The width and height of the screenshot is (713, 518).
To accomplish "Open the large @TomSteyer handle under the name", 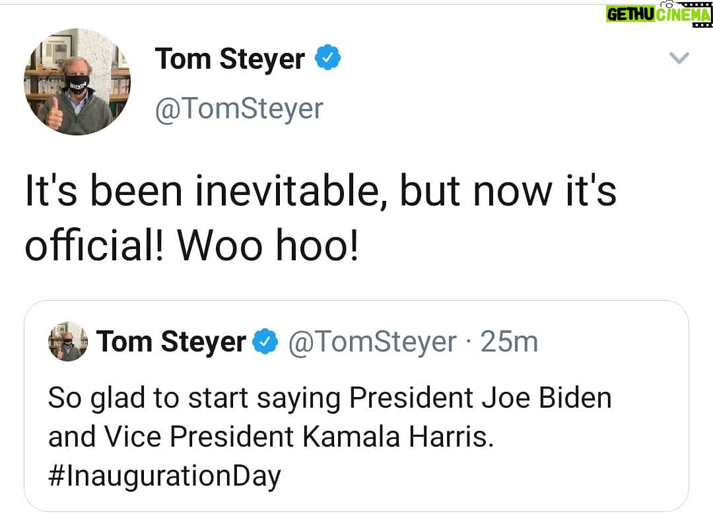I will (238, 109).
